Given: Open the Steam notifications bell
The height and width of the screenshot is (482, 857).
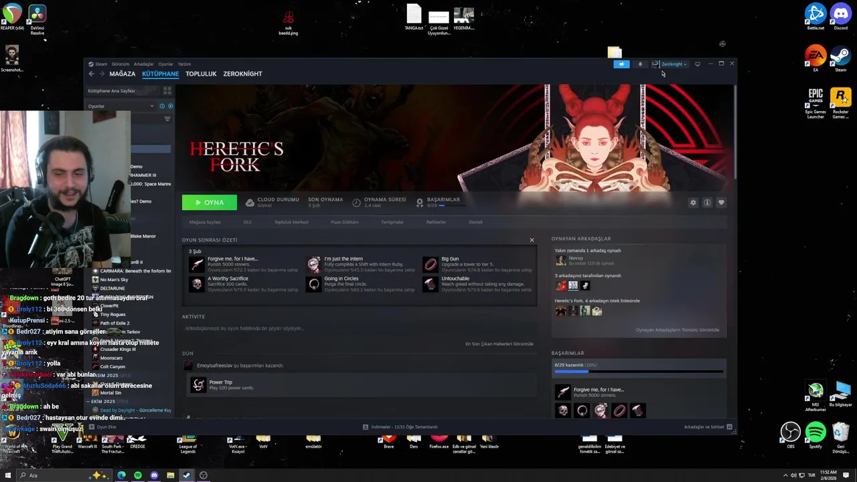Looking at the screenshot, I should click(640, 64).
